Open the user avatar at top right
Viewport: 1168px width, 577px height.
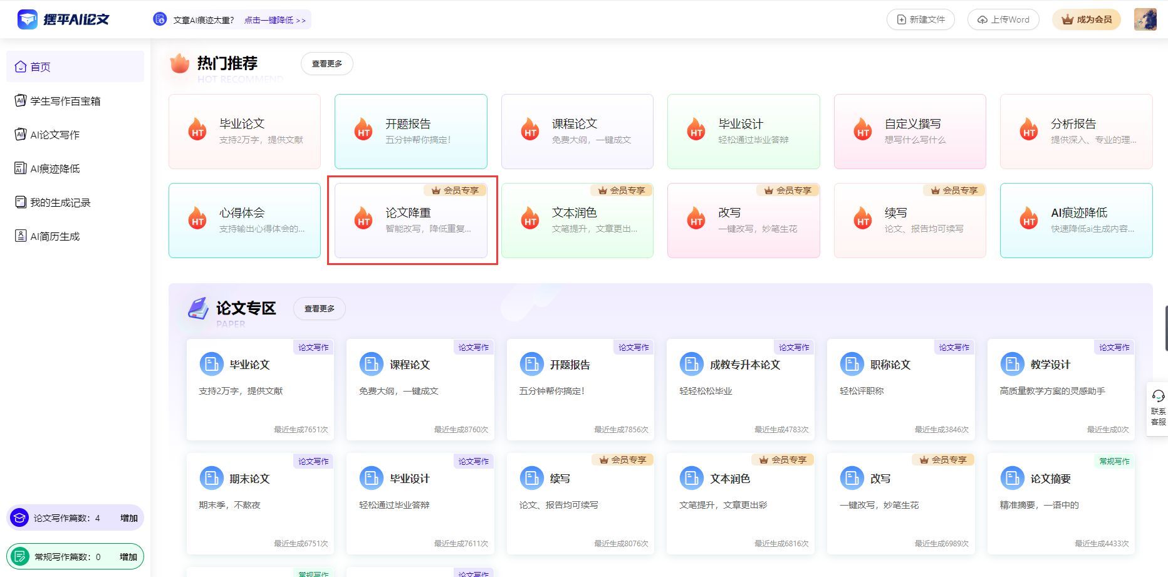[1145, 19]
